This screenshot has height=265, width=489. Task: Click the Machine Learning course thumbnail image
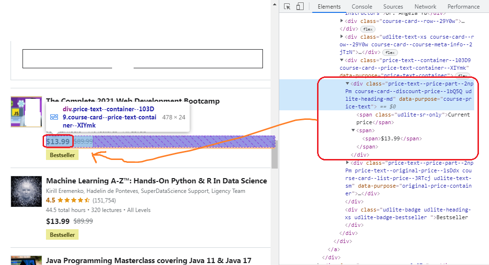[x=26, y=191]
